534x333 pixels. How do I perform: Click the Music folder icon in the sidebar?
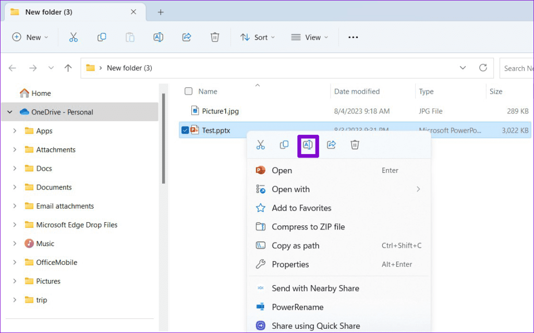(x=29, y=244)
